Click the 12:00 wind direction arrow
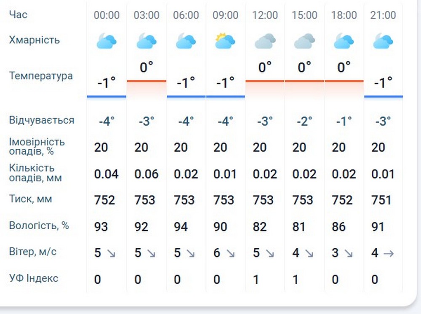The height and width of the screenshot is (314, 421). point(270,253)
